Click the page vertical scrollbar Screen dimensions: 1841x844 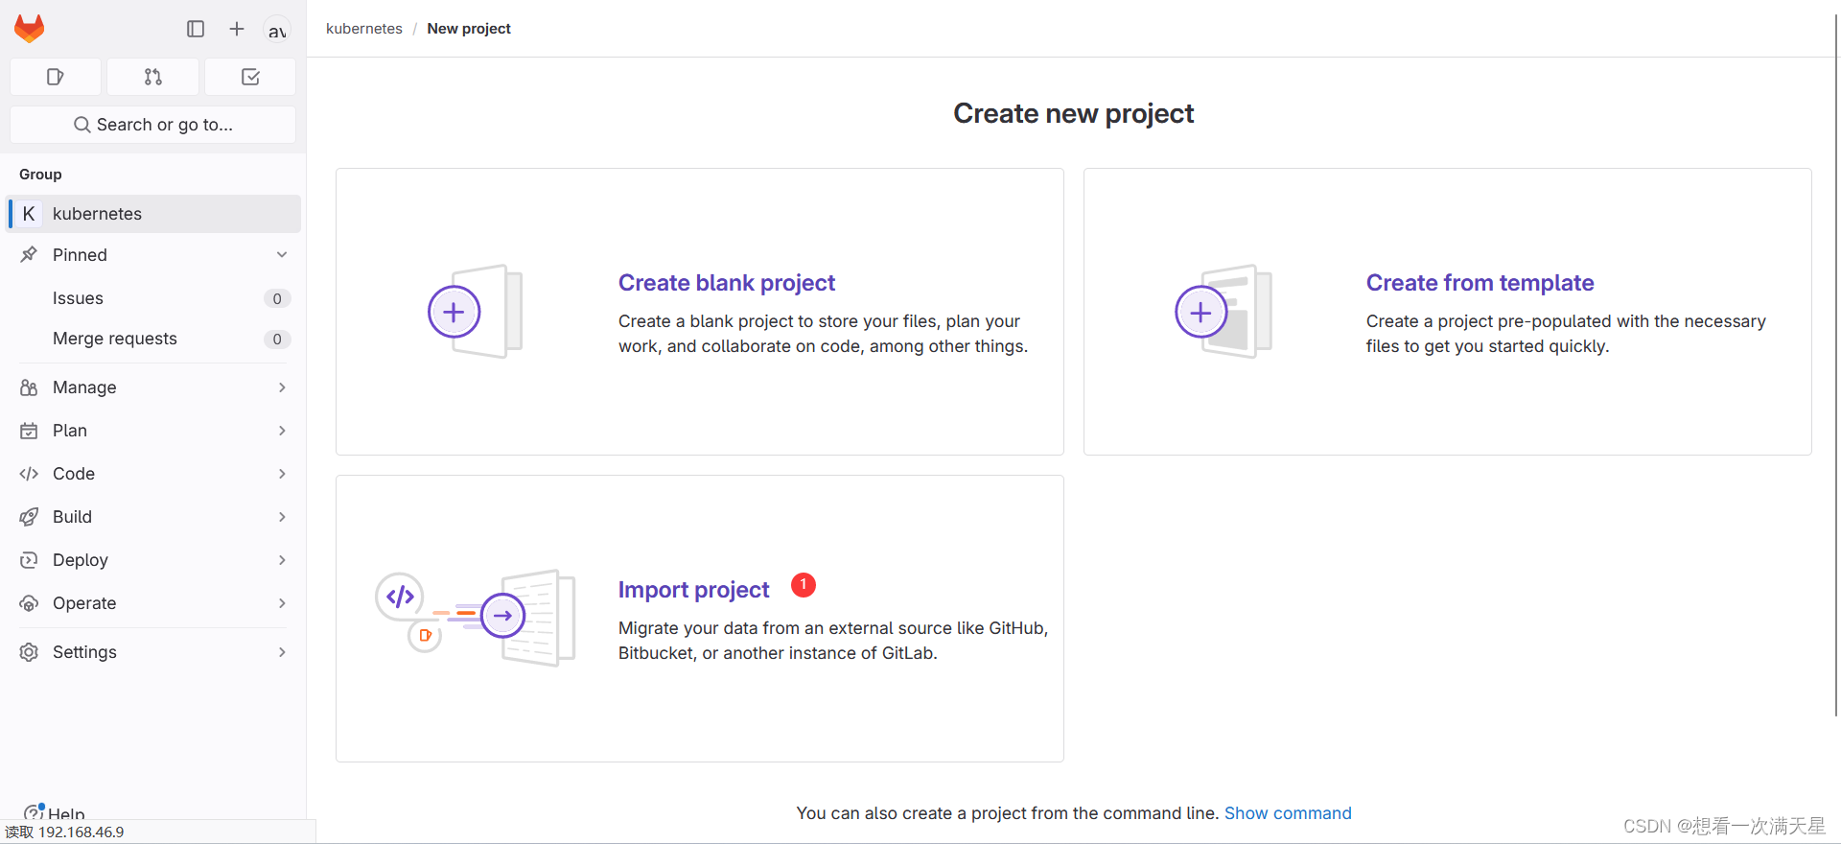pos(1836,364)
